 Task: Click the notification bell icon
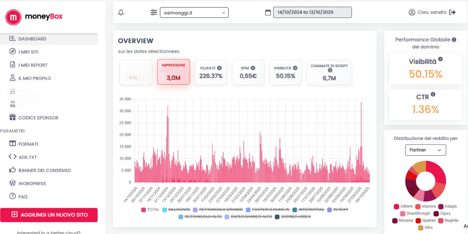[121, 13]
